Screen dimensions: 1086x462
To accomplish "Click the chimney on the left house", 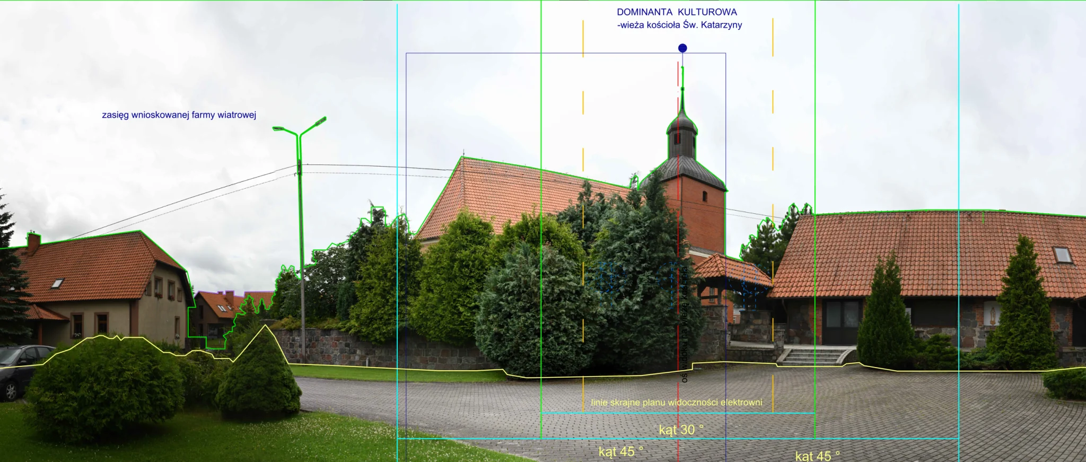I will [x=33, y=242].
